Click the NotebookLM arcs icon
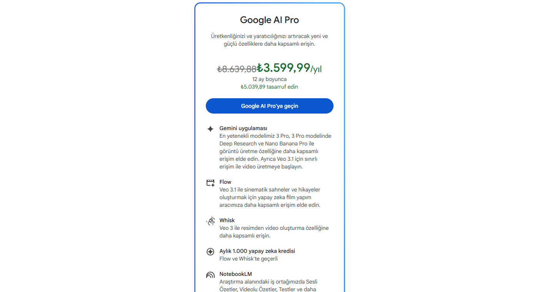Viewport: 557px width, 292px height. tap(210, 275)
